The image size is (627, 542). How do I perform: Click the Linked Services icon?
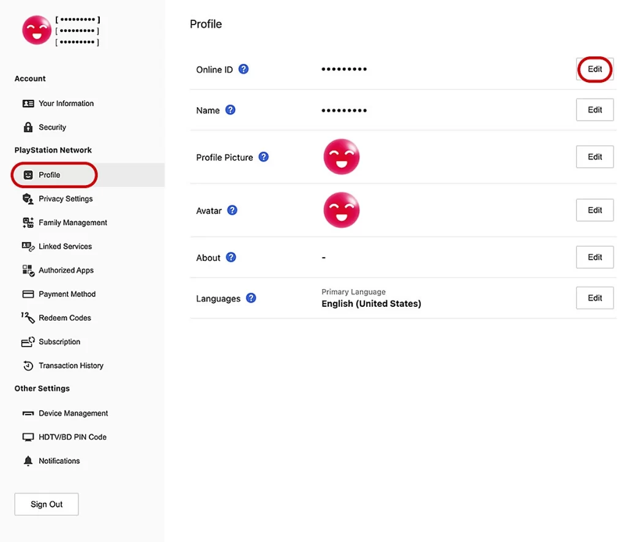click(x=28, y=246)
